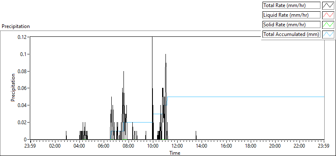
Task: Click the Time axis label
Action: click(x=175, y=153)
